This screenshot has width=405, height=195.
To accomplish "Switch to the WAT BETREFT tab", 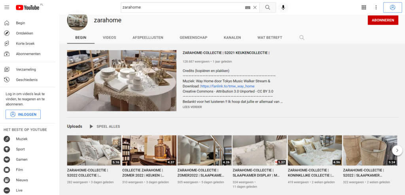I will pos(270,37).
